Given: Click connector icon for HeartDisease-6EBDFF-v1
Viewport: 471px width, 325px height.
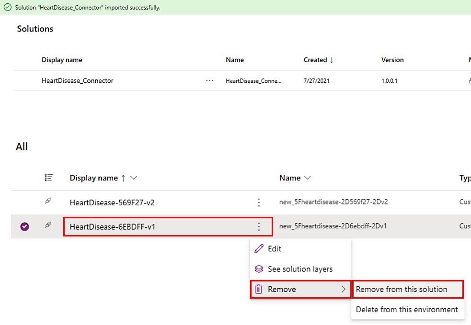Looking at the screenshot, I should pos(48,225).
